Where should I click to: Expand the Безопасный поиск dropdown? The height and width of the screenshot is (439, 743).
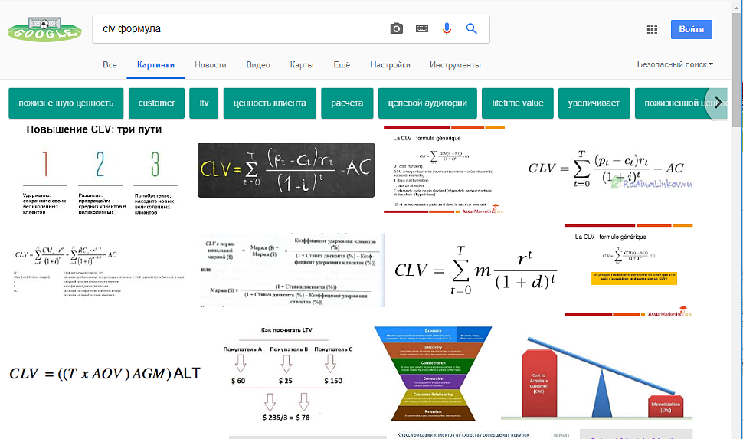coord(675,64)
